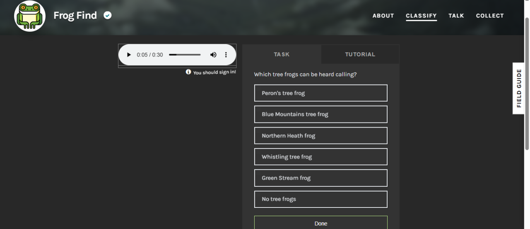Choose the Northern Heath frog answer
Viewport: 530px width, 229px height.
click(x=320, y=136)
